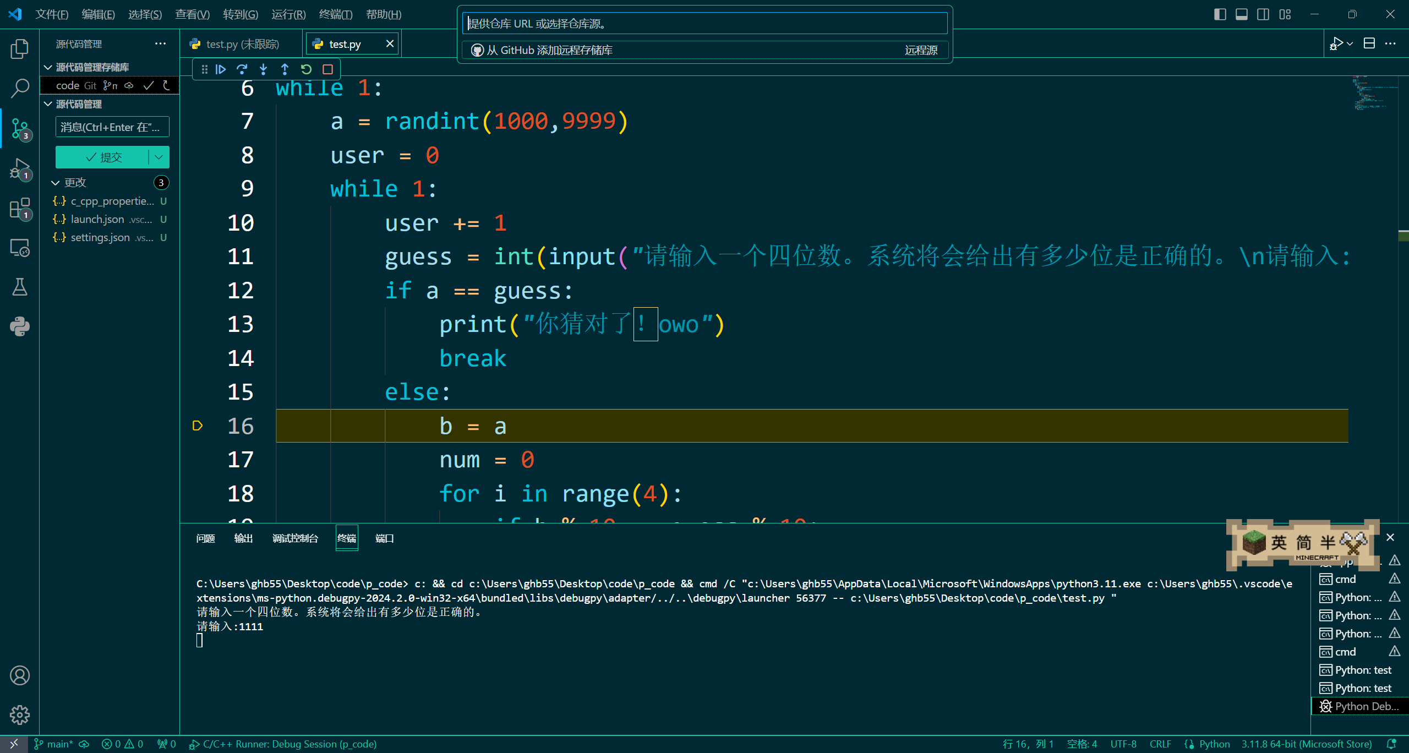The image size is (1409, 753).
Task: Open the Testing flask icon
Action: [x=20, y=287]
